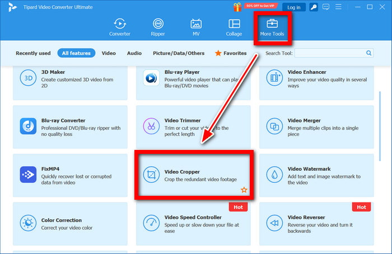Screen dimensions: 392x254
Task: Toggle favorite star on Video Cropper
Action: coord(244,190)
